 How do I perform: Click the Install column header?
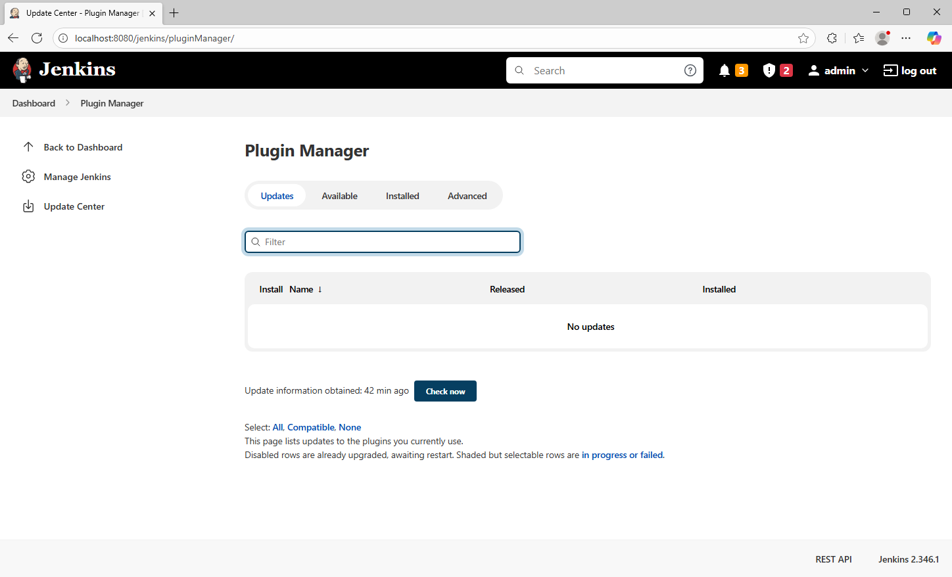tap(271, 289)
